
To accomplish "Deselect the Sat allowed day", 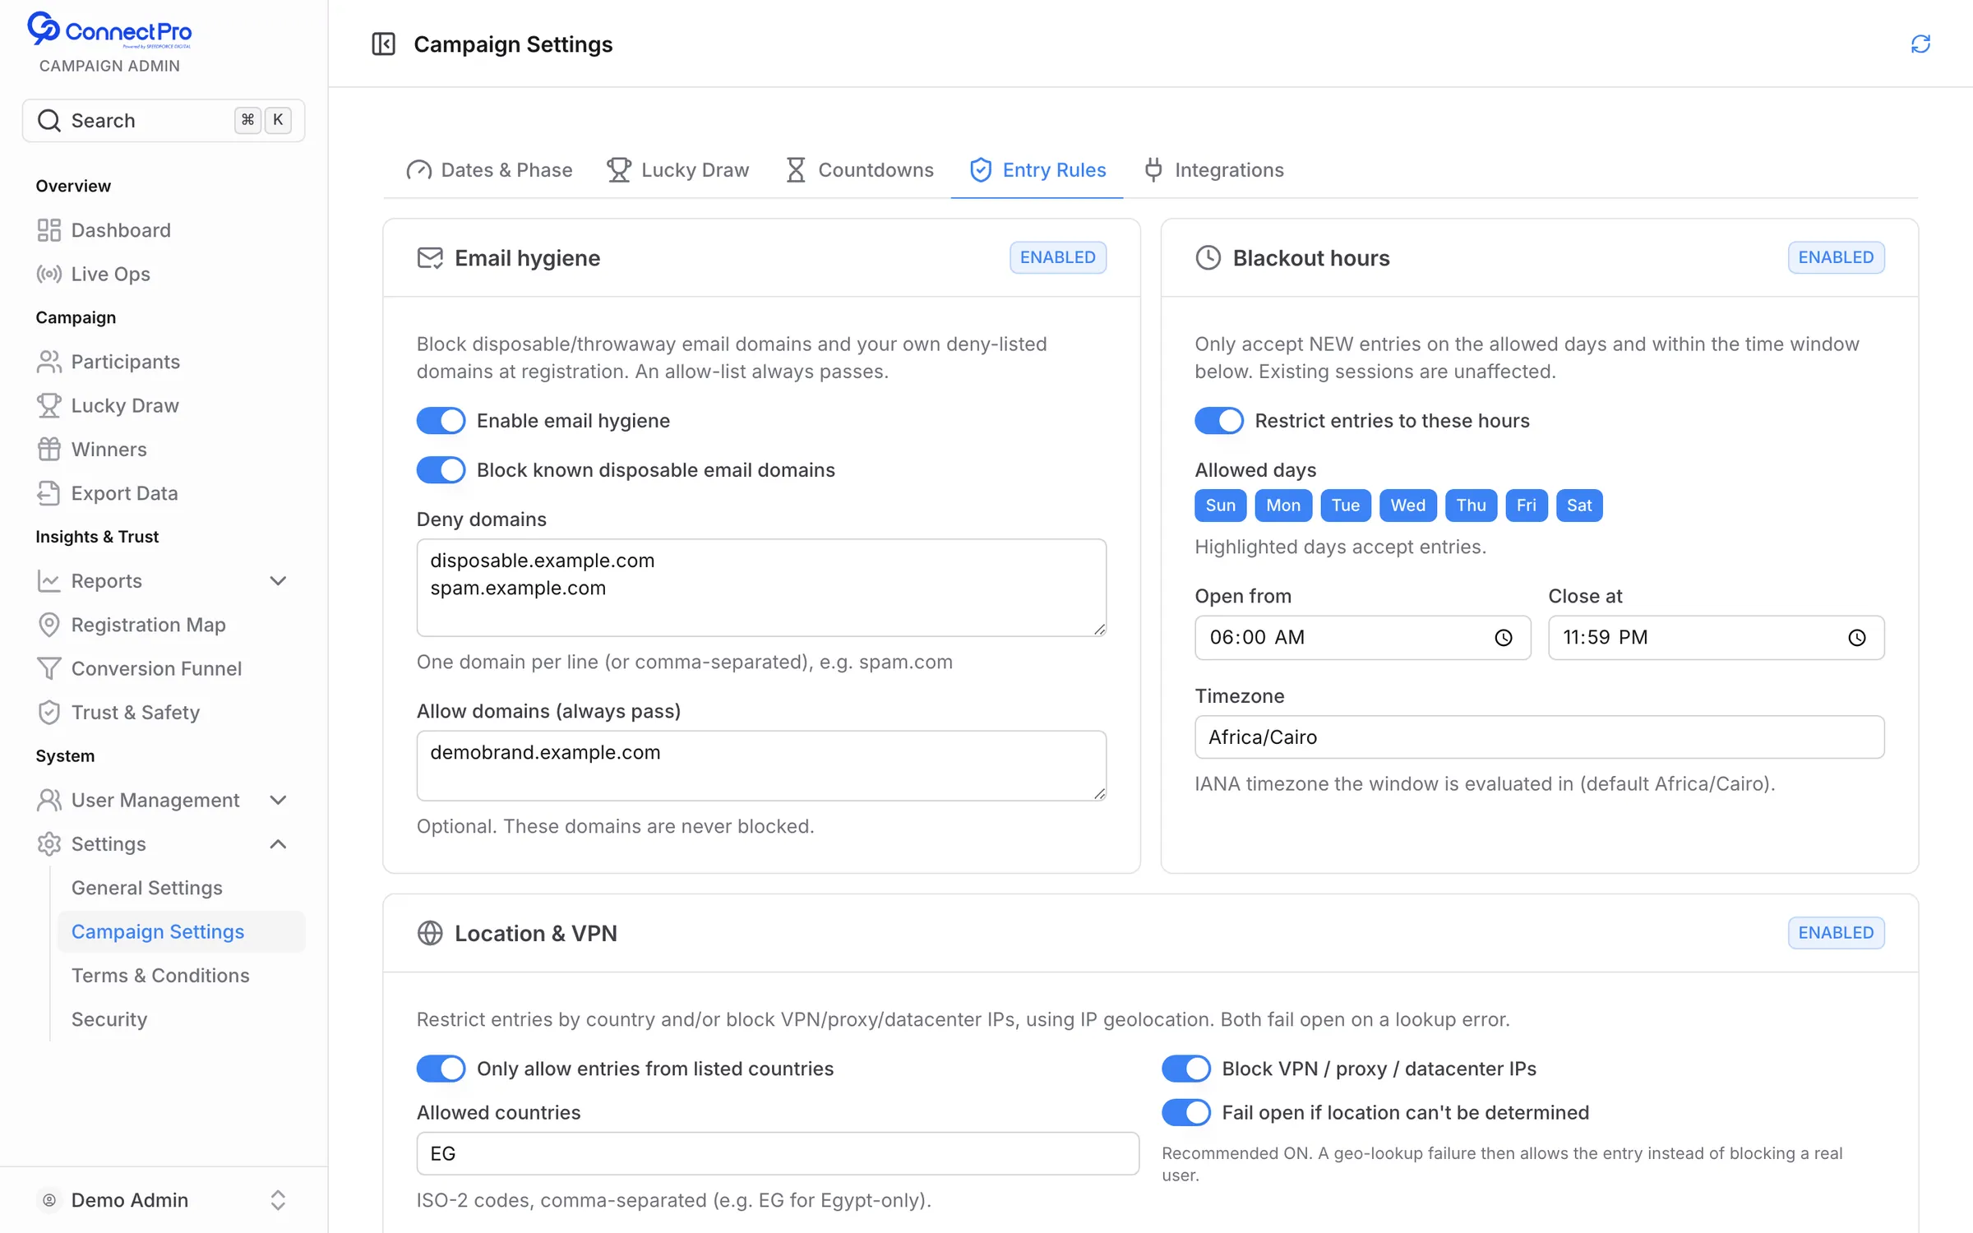I will tap(1578, 506).
